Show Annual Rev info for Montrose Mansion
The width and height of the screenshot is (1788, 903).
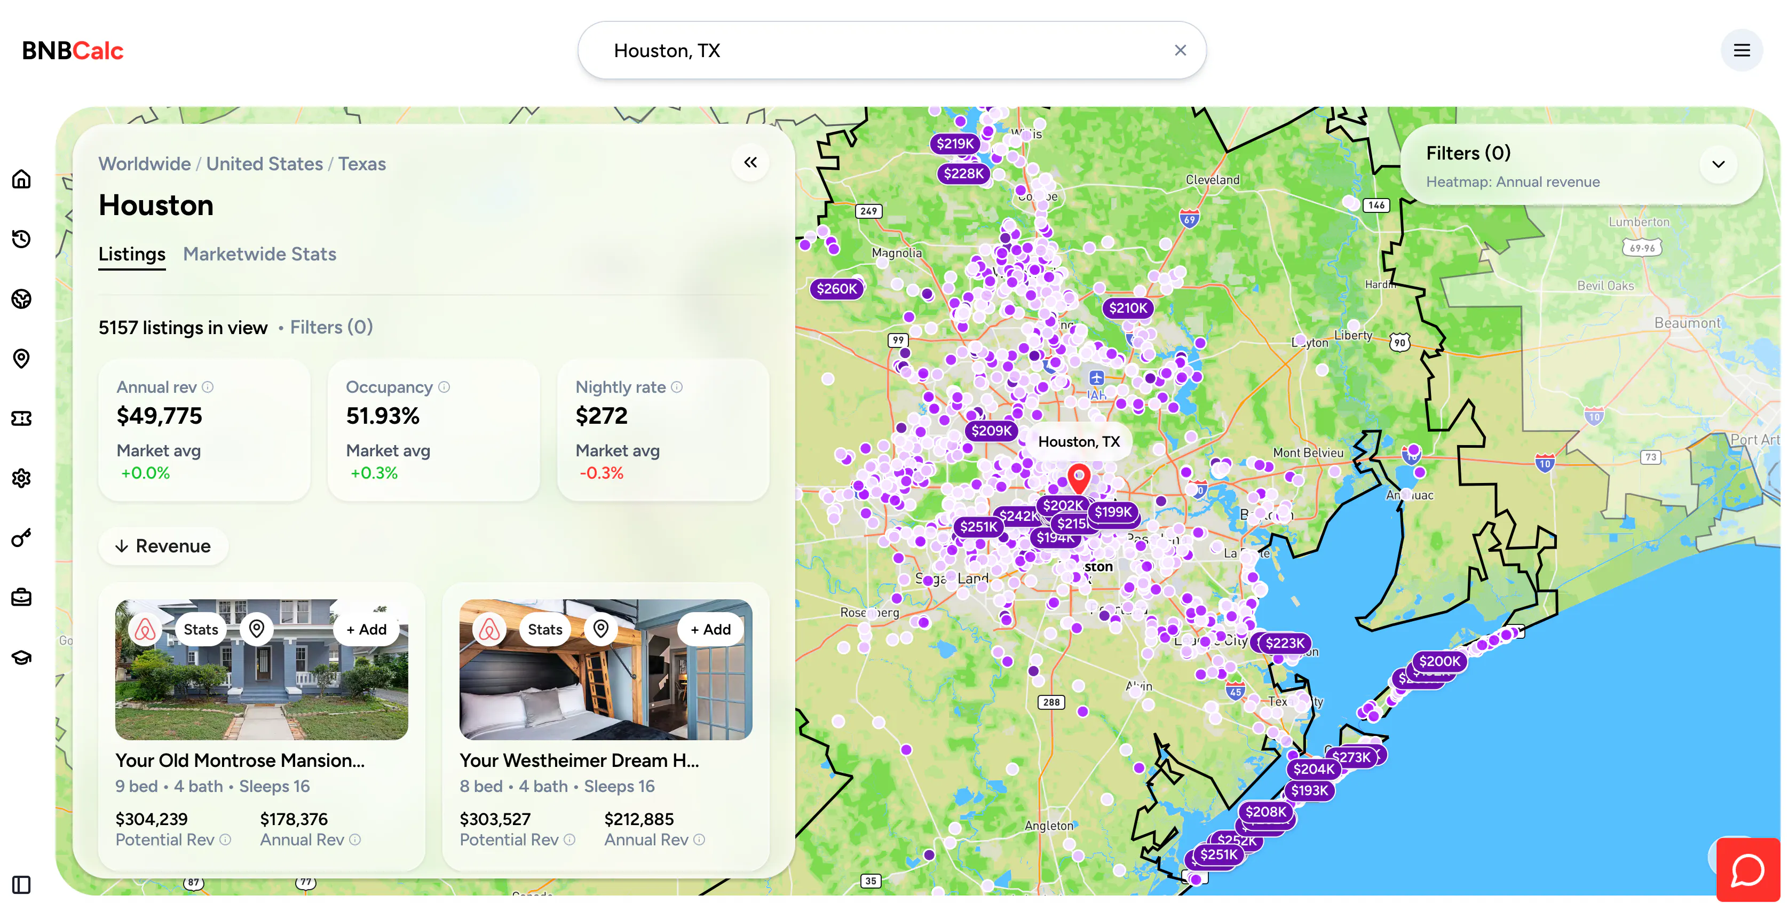[x=355, y=839]
